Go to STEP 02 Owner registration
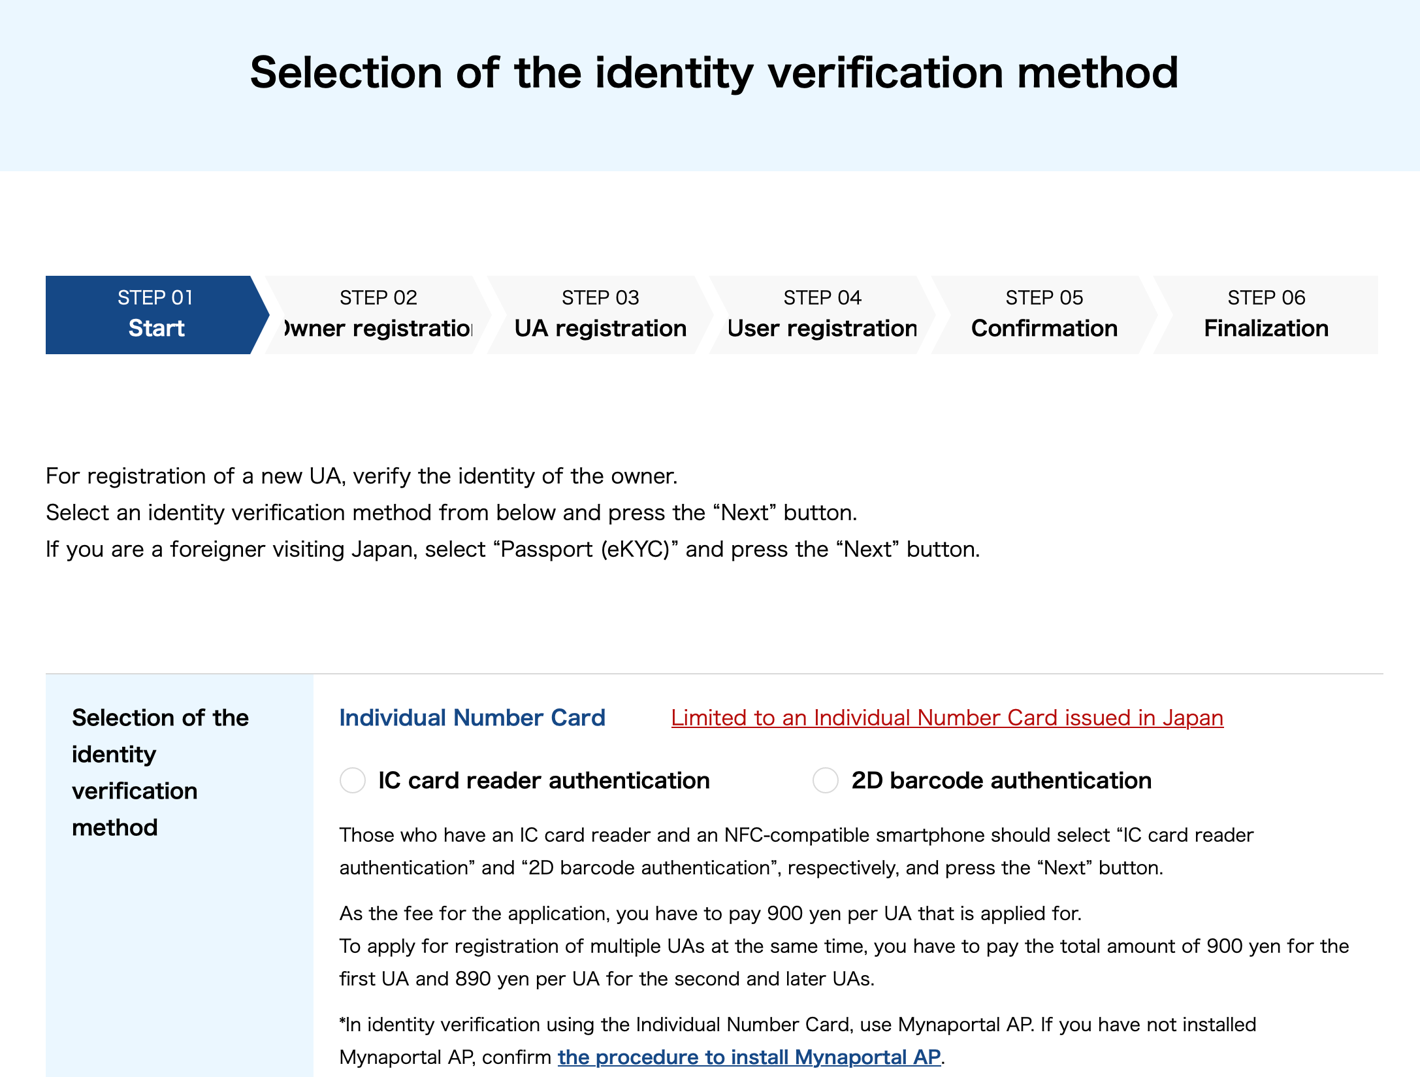The height and width of the screenshot is (1077, 1420). pyautogui.click(x=378, y=314)
